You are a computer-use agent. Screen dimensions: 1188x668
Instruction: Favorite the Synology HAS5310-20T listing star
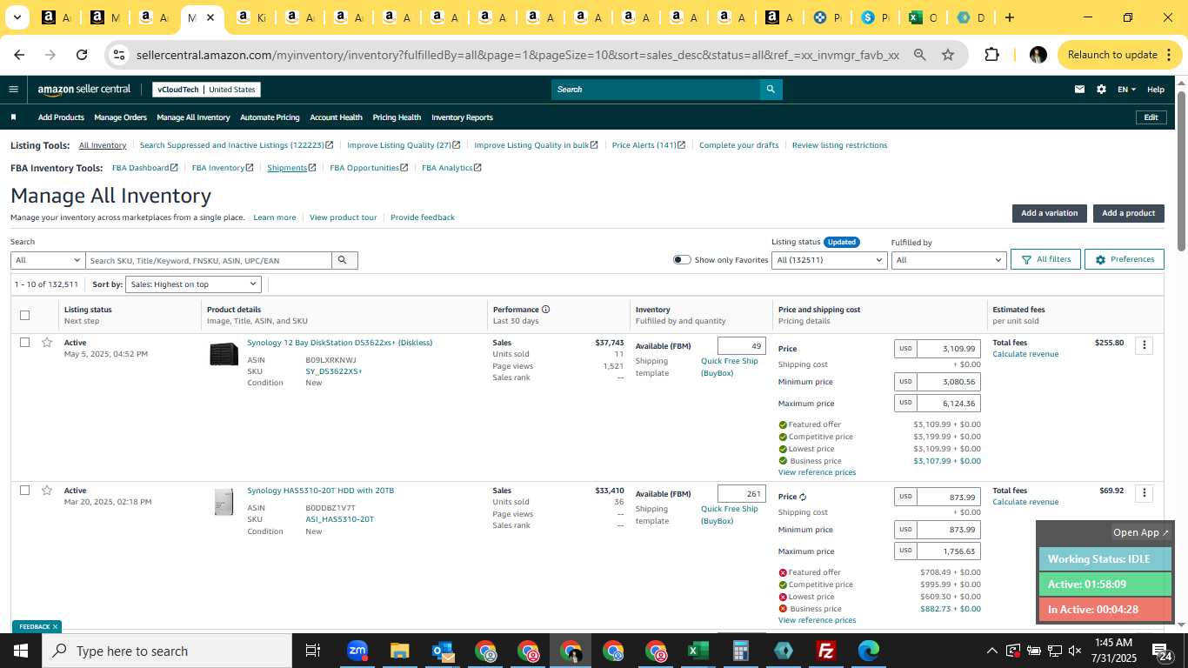47,491
